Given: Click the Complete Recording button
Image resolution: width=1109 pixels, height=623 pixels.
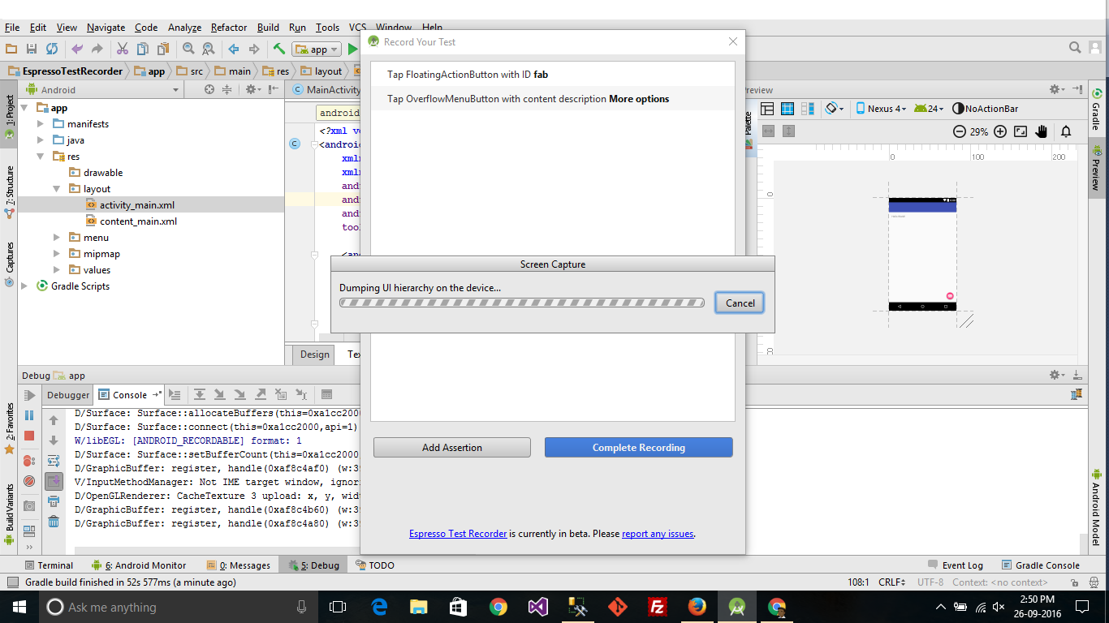Looking at the screenshot, I should click(x=639, y=447).
